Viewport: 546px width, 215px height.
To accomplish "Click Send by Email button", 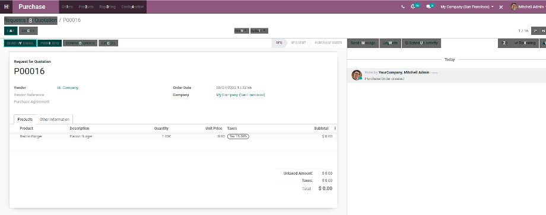I will coord(20,43).
